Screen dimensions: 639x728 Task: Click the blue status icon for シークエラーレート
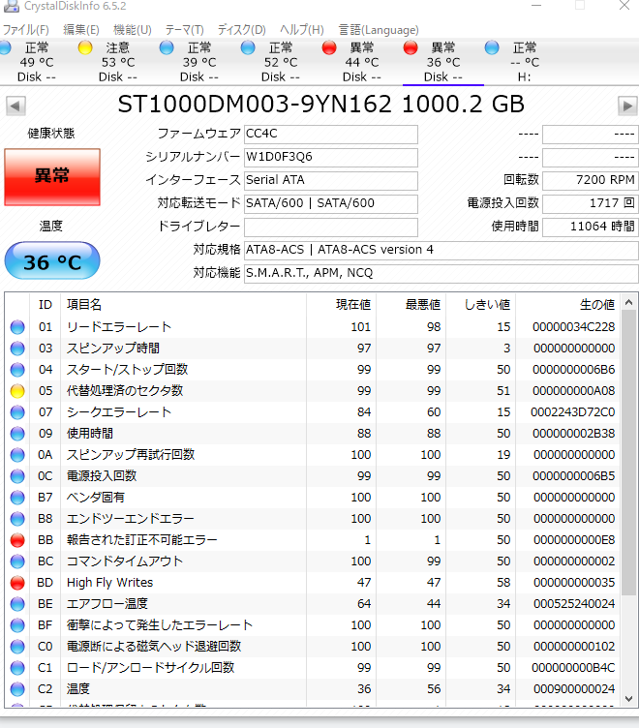click(17, 412)
